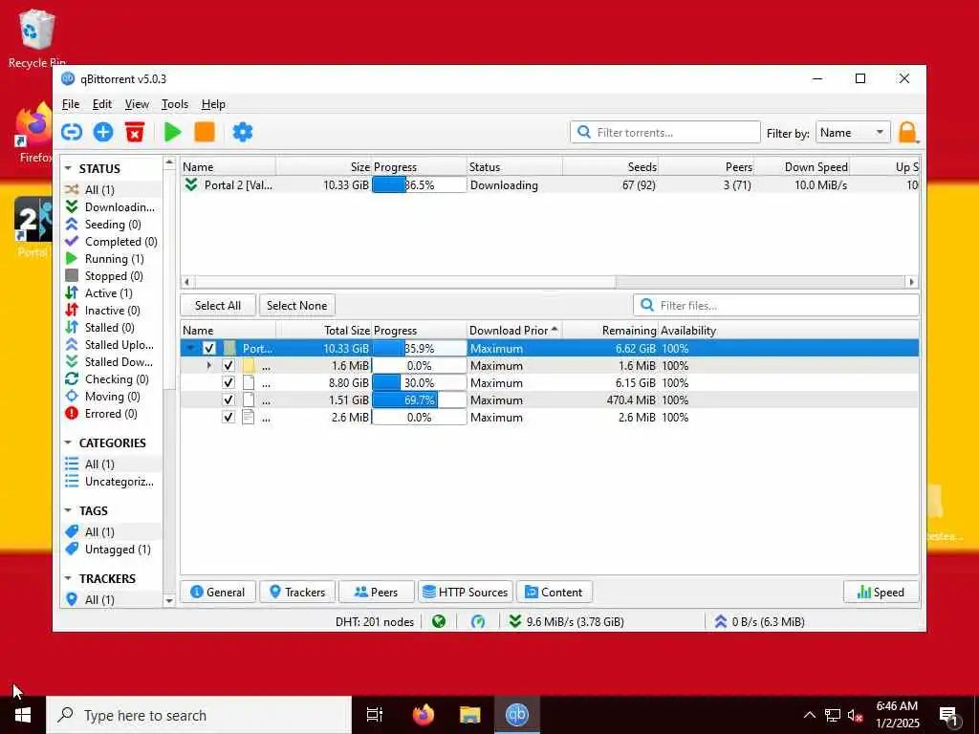Click the Filter files search field
The height and width of the screenshot is (734, 979).
point(776,305)
